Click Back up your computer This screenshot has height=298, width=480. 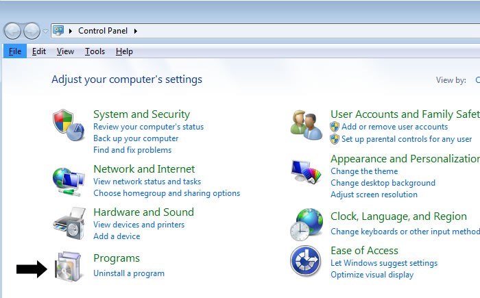(136, 138)
